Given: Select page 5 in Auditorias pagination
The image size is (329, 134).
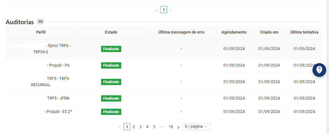Looking at the screenshot, I should tap(154, 127).
